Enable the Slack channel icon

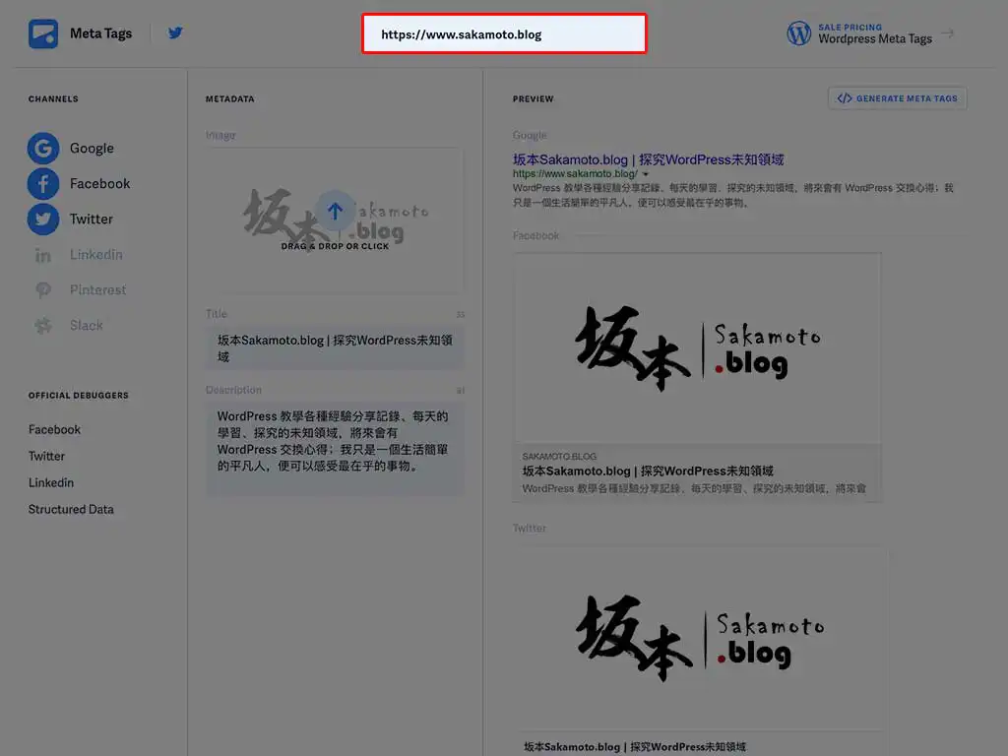42,326
